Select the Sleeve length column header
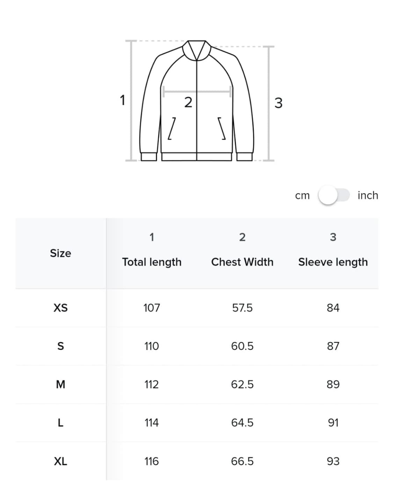393x485 pixels. (x=333, y=262)
